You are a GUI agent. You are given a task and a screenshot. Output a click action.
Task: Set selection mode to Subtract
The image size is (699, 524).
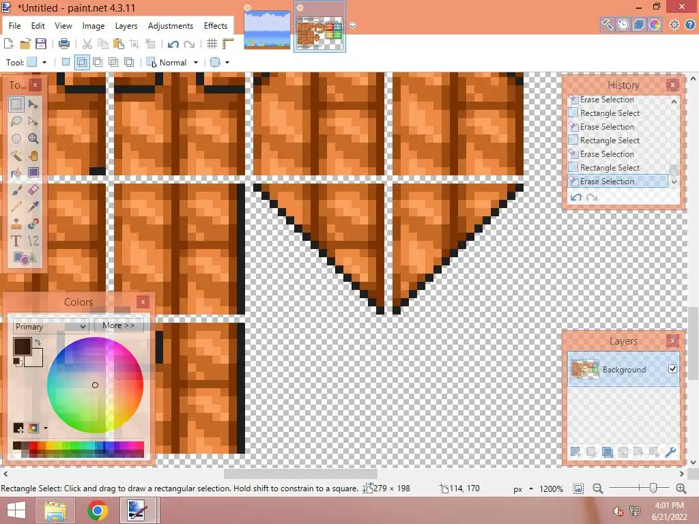[x=98, y=62]
